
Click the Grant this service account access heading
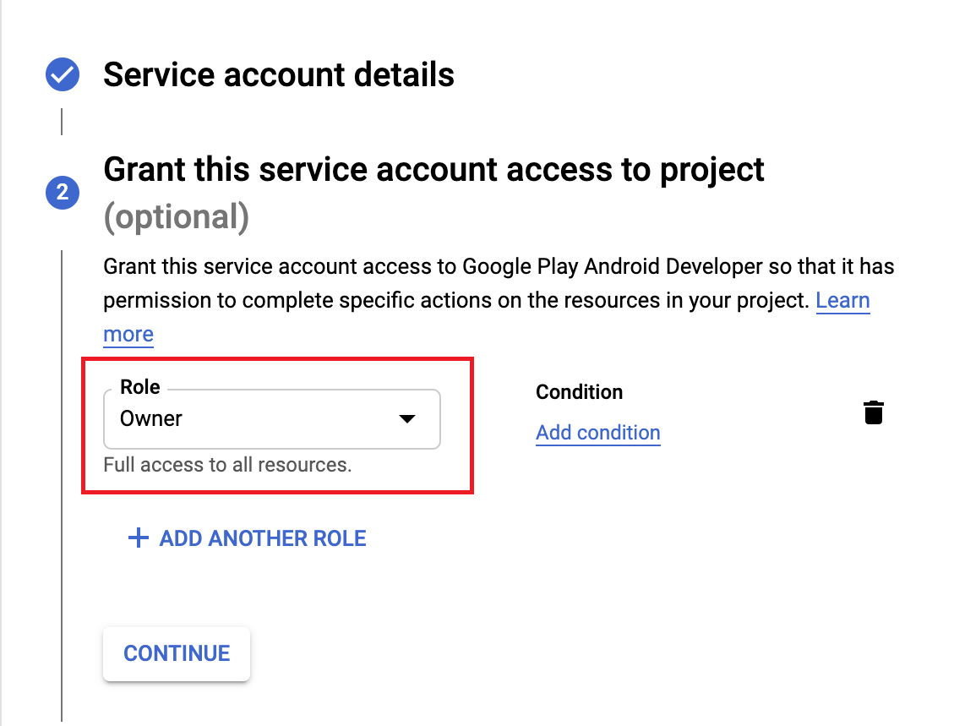click(433, 169)
